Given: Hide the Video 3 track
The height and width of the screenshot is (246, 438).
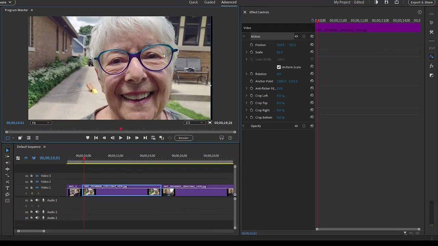Looking at the screenshot, I should coord(37,176).
